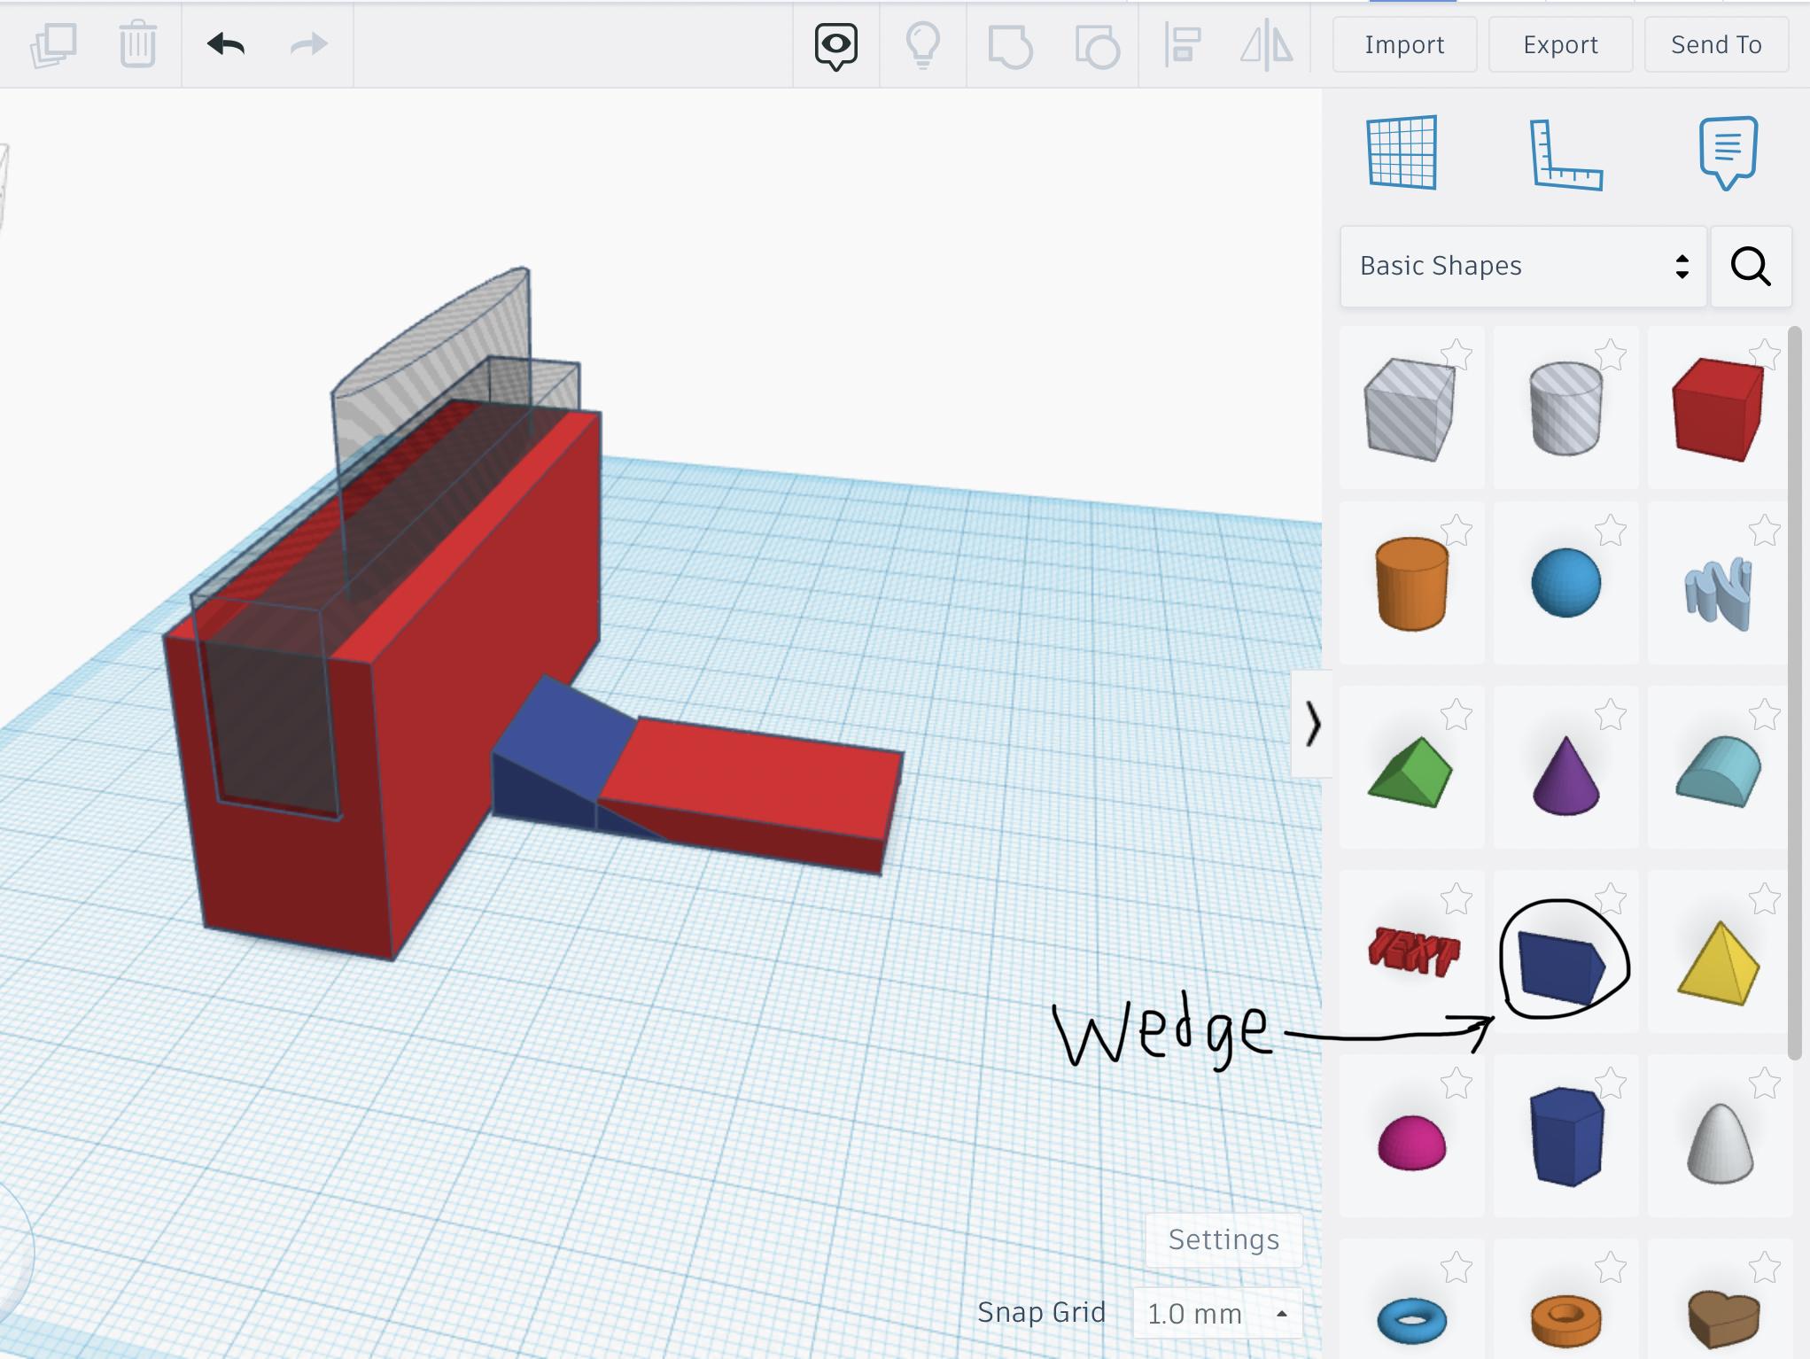Image resolution: width=1810 pixels, height=1359 pixels.
Task: Open the Send To menu
Action: click(x=1716, y=44)
